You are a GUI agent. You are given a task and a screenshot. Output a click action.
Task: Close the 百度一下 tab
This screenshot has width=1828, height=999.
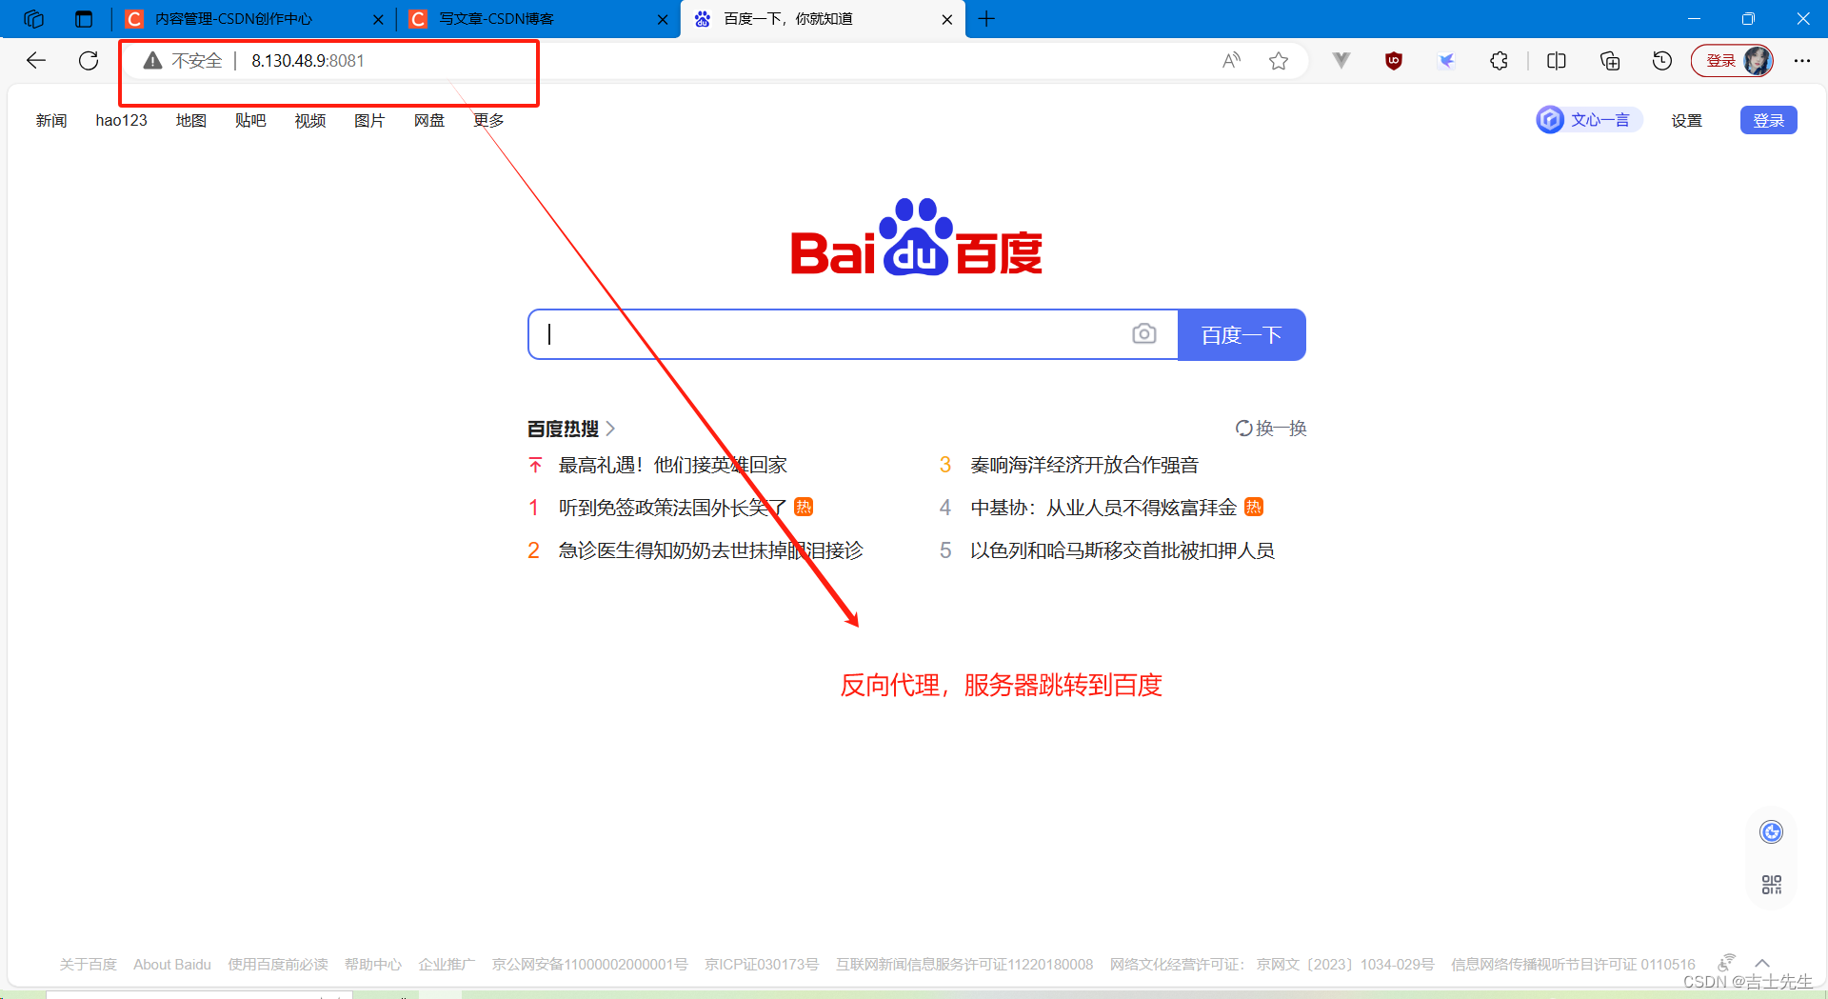[947, 19]
